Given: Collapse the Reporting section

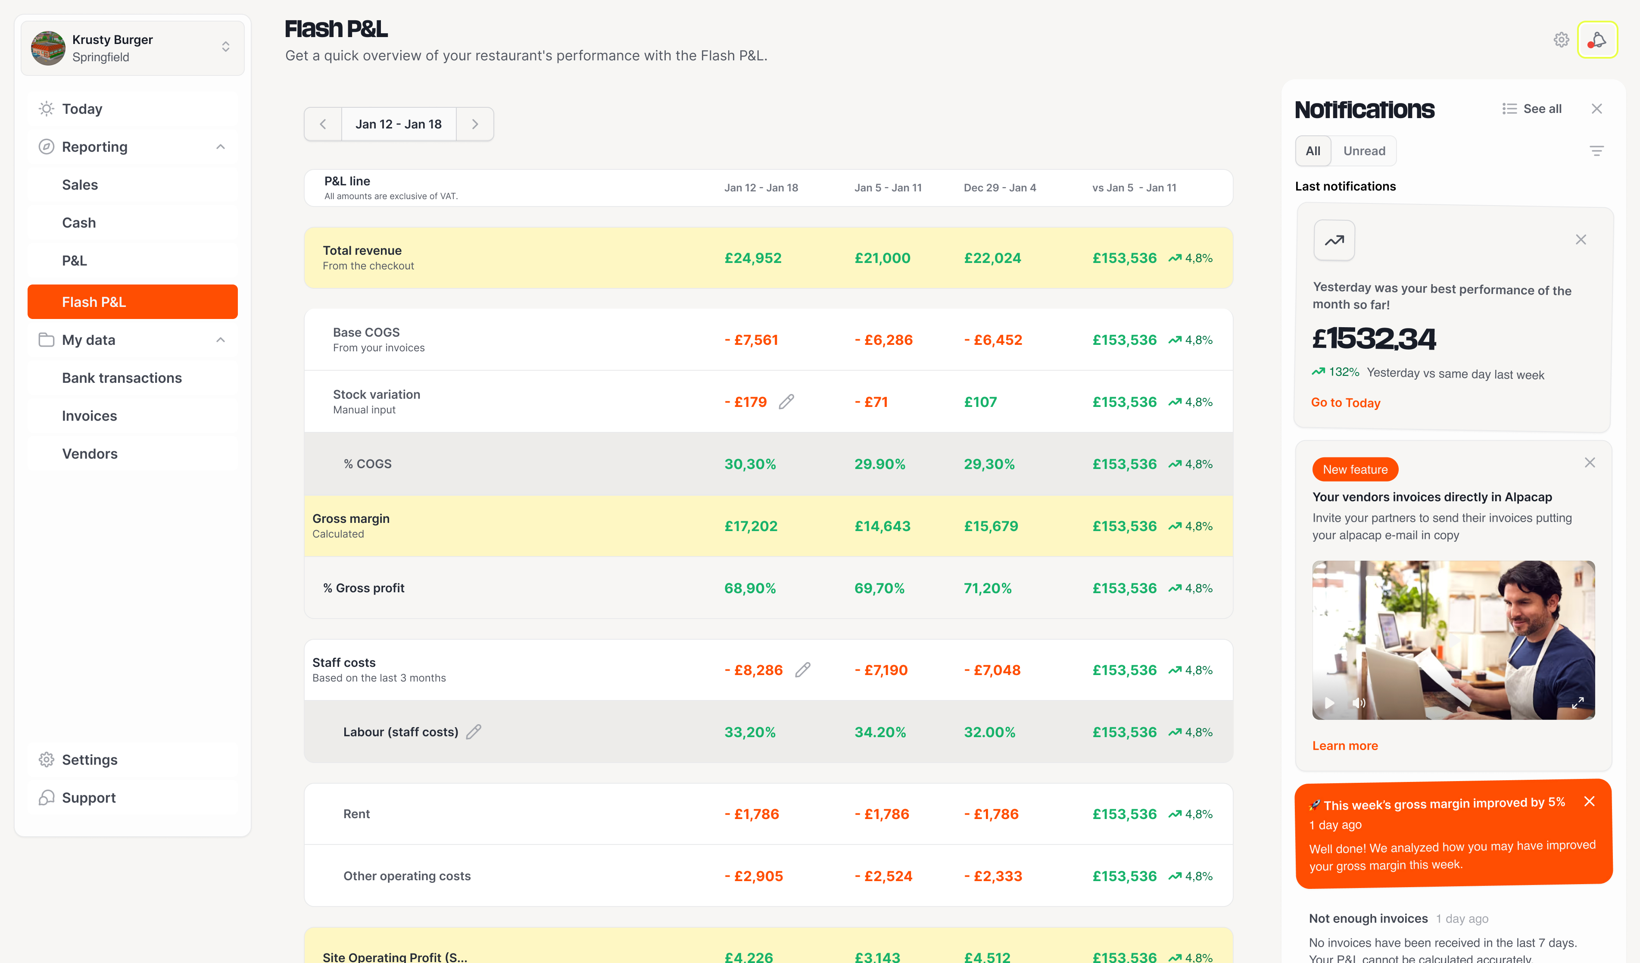Looking at the screenshot, I should coord(221,147).
